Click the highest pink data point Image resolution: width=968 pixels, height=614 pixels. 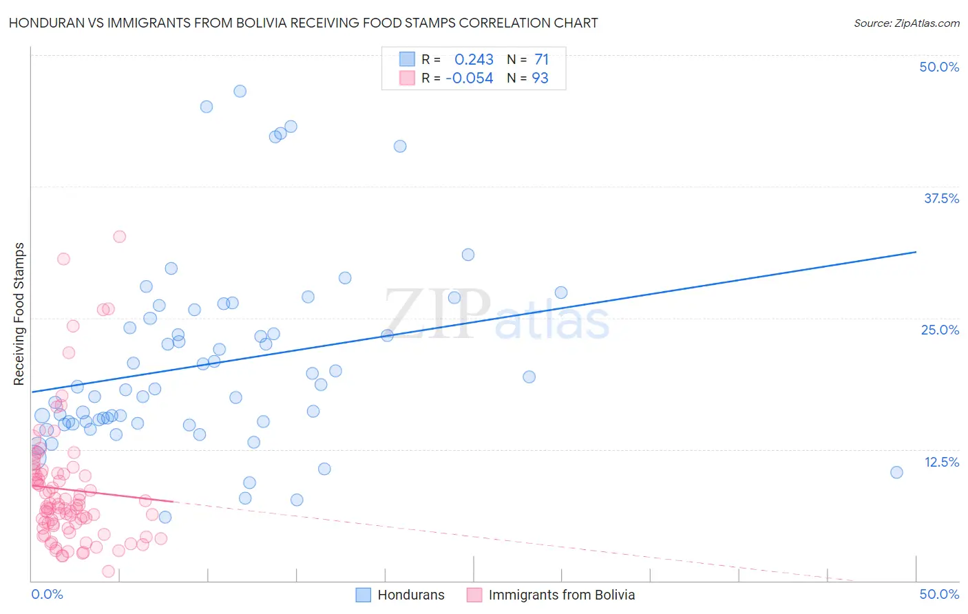119,236
